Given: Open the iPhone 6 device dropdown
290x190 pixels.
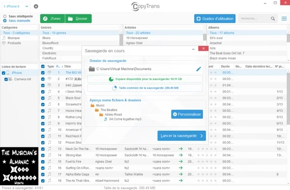Looking at the screenshot, I should 16,6.
